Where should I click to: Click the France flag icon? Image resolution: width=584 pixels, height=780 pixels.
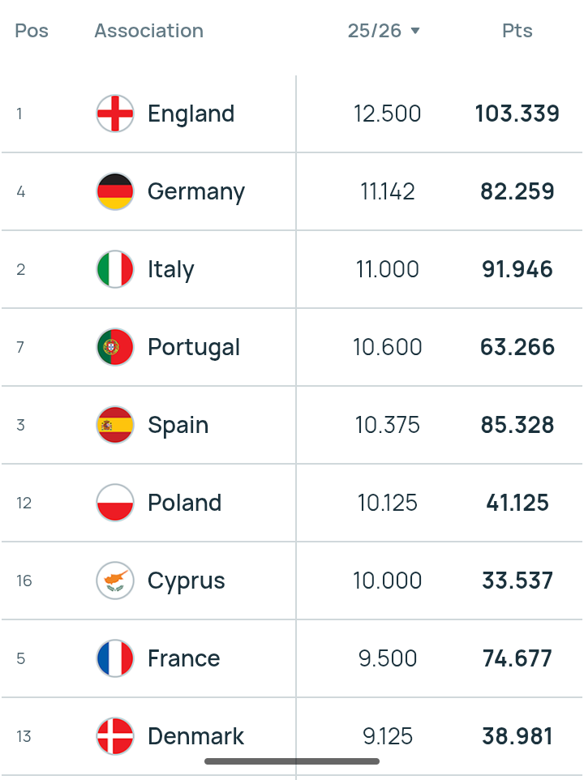tap(115, 658)
